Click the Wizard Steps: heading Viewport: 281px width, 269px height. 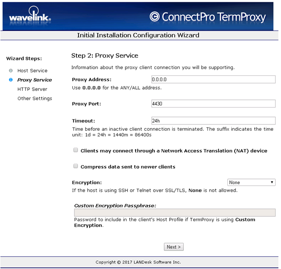click(x=24, y=58)
